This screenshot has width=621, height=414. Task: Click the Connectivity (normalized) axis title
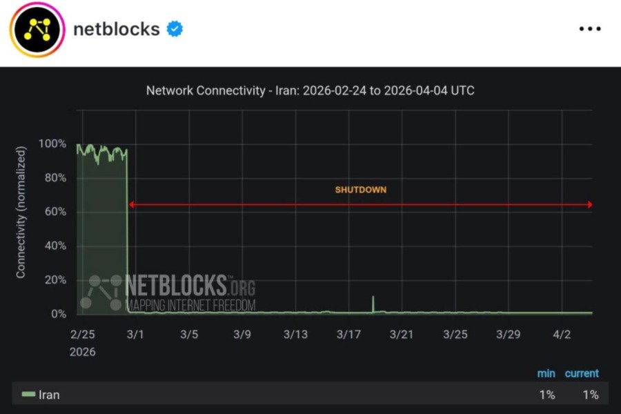[21, 212]
